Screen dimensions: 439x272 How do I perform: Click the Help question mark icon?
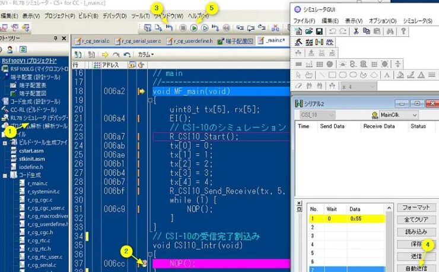403,30
